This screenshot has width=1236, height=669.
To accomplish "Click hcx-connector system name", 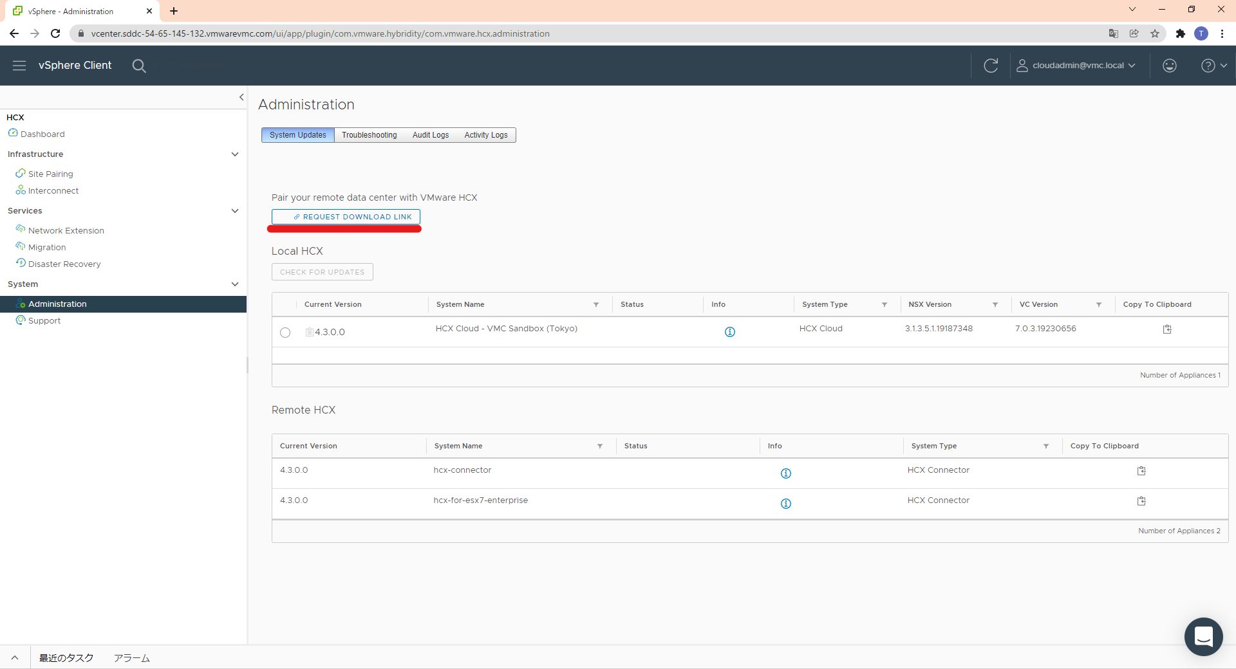I will 462,470.
